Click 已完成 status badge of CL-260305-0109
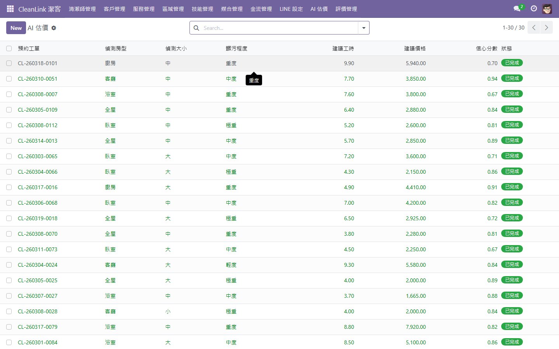The image size is (559, 349). [512, 109]
